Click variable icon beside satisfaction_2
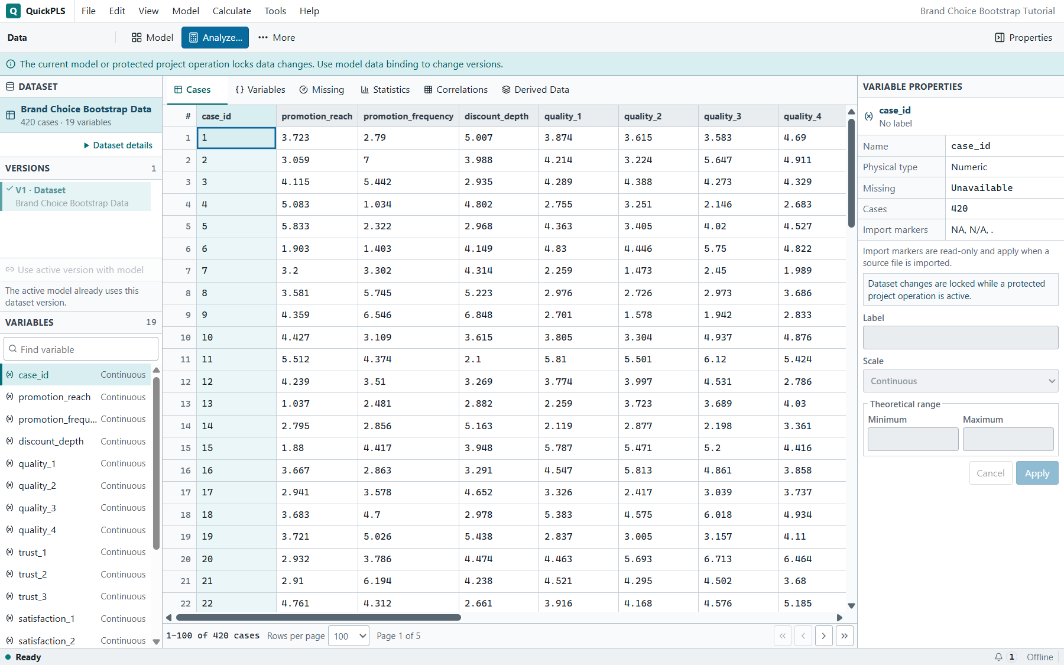This screenshot has width=1064, height=665. click(x=10, y=640)
